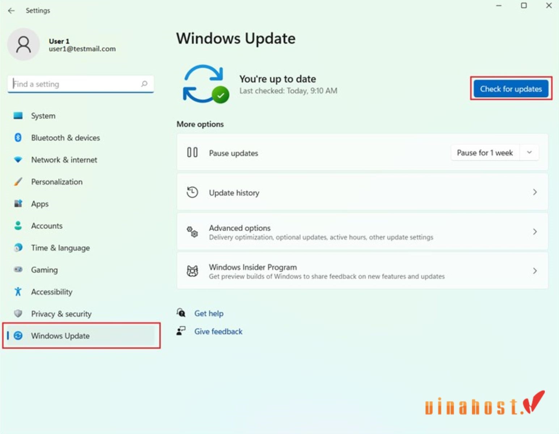Open Time & language sidebar label
This screenshot has height=434, width=559.
pyautogui.click(x=60, y=248)
